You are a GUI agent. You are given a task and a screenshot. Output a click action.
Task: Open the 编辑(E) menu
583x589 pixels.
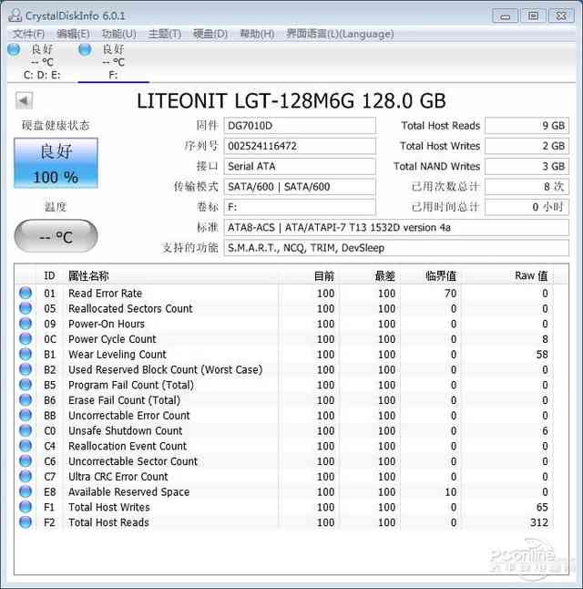[x=73, y=34]
